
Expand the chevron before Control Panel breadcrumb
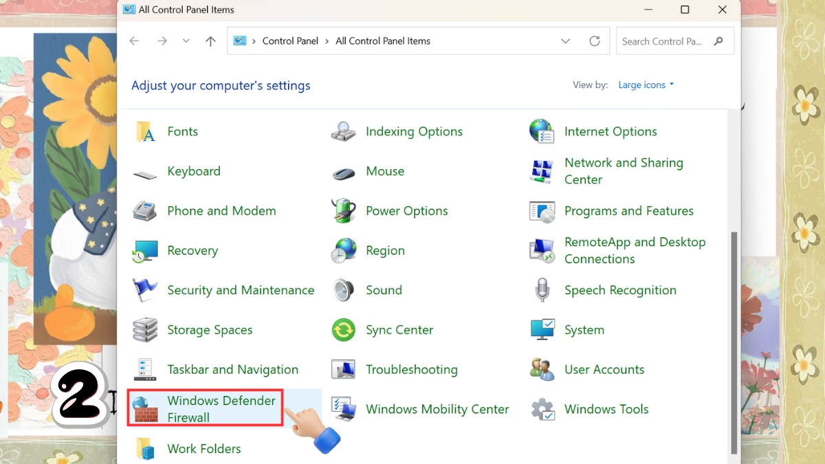pyautogui.click(x=254, y=41)
